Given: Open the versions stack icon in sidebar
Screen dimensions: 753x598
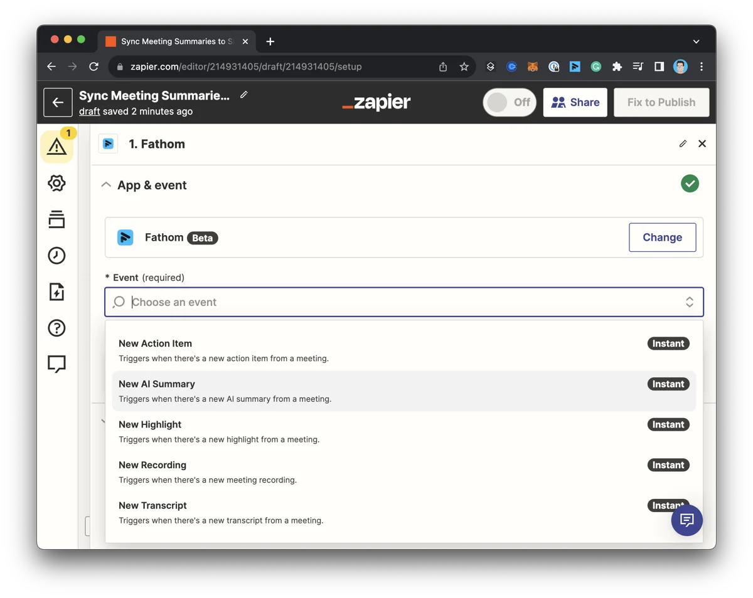Looking at the screenshot, I should point(56,219).
